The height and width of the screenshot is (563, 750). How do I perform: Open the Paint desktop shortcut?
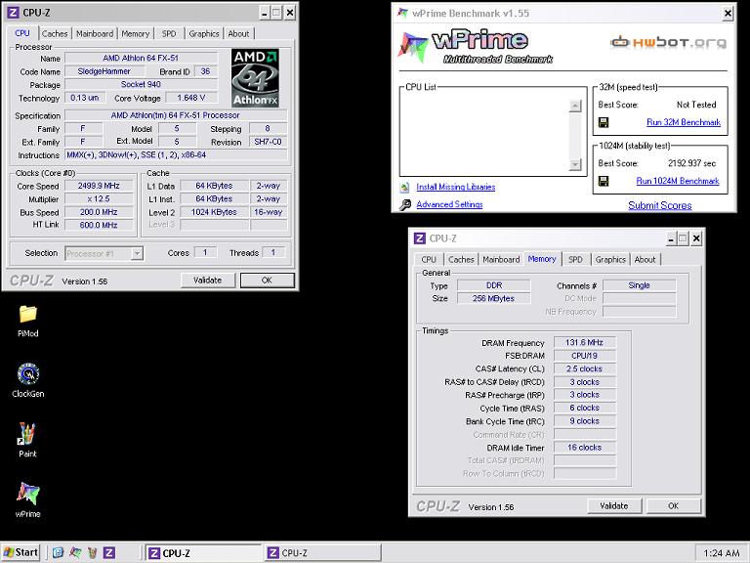(27, 440)
